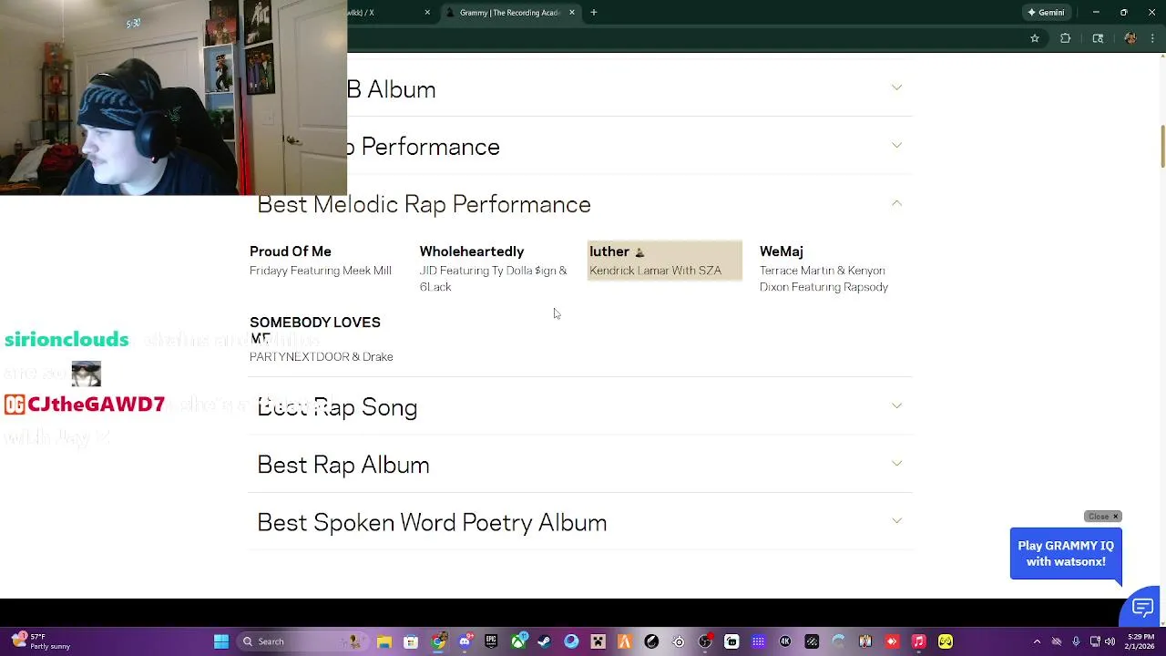
Task: Open the volume tray icon
Action: 1110,641
